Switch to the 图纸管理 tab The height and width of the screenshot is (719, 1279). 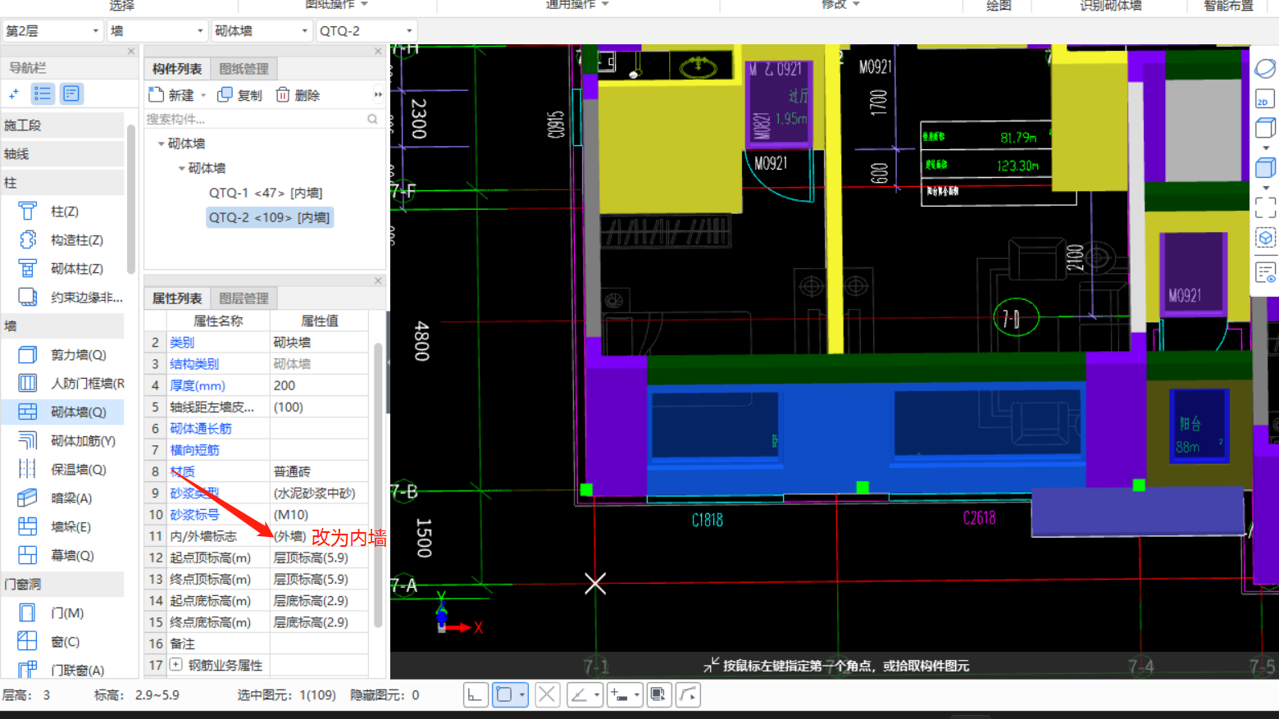(x=244, y=69)
